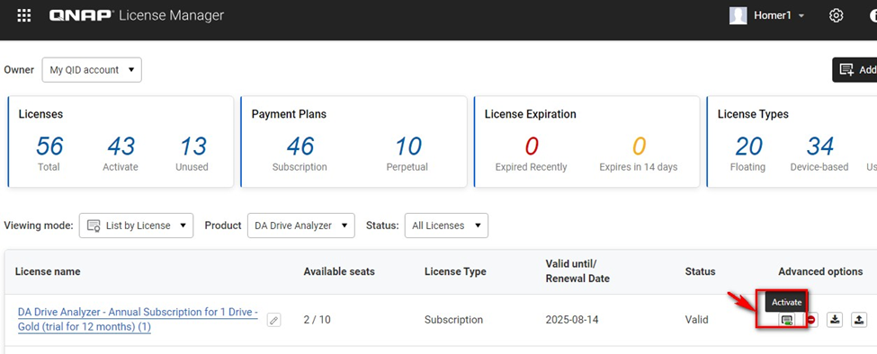Click the download license file icon

point(835,320)
